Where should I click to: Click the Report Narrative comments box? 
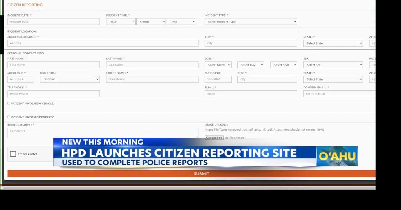[x=103, y=132]
